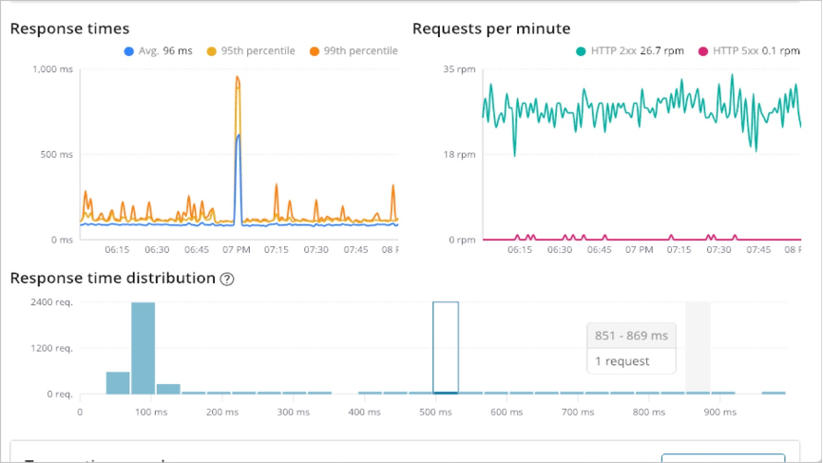Click the small histogram bar after 100 ms
Screen dimensions: 823x463
pos(168,389)
